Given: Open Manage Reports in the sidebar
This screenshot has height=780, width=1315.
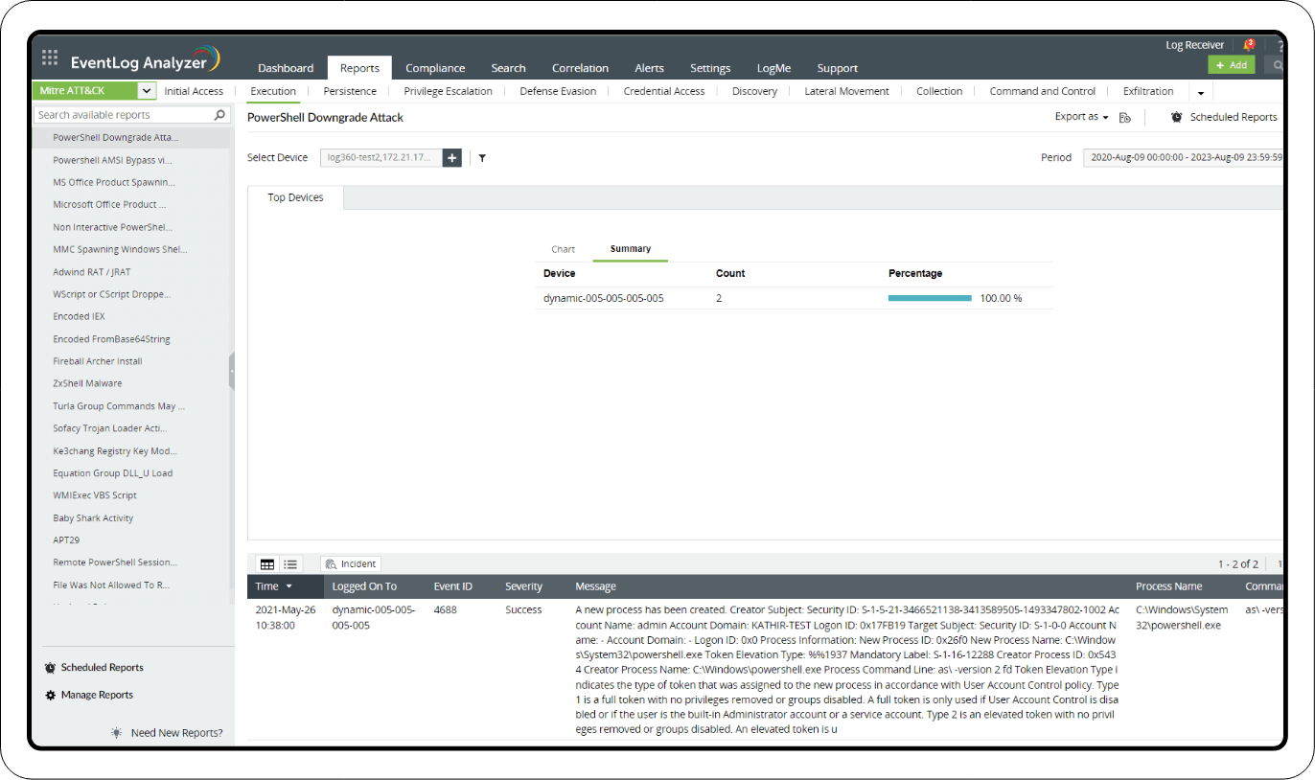Looking at the screenshot, I should pyautogui.click(x=97, y=695).
